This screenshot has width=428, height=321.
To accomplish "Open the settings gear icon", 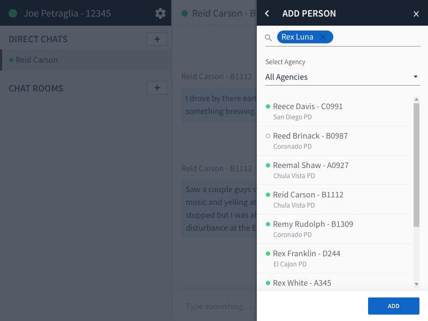I will click(160, 13).
